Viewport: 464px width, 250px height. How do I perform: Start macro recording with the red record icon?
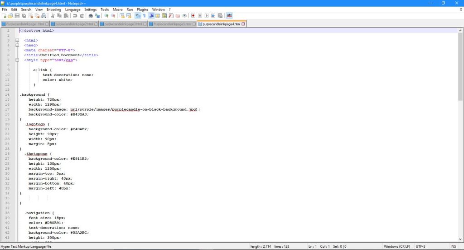click(193, 16)
